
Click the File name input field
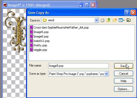(x=78, y=66)
